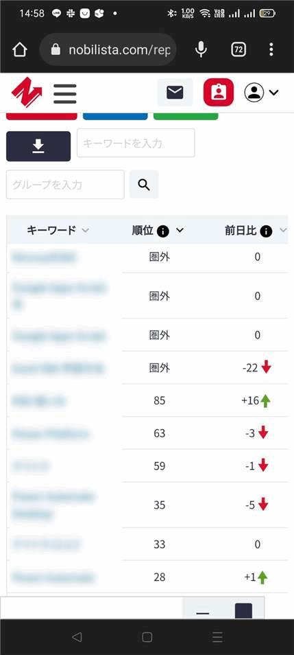The width and height of the screenshot is (294, 655).
Task: Open the mail envelope icon
Action: coord(175,92)
